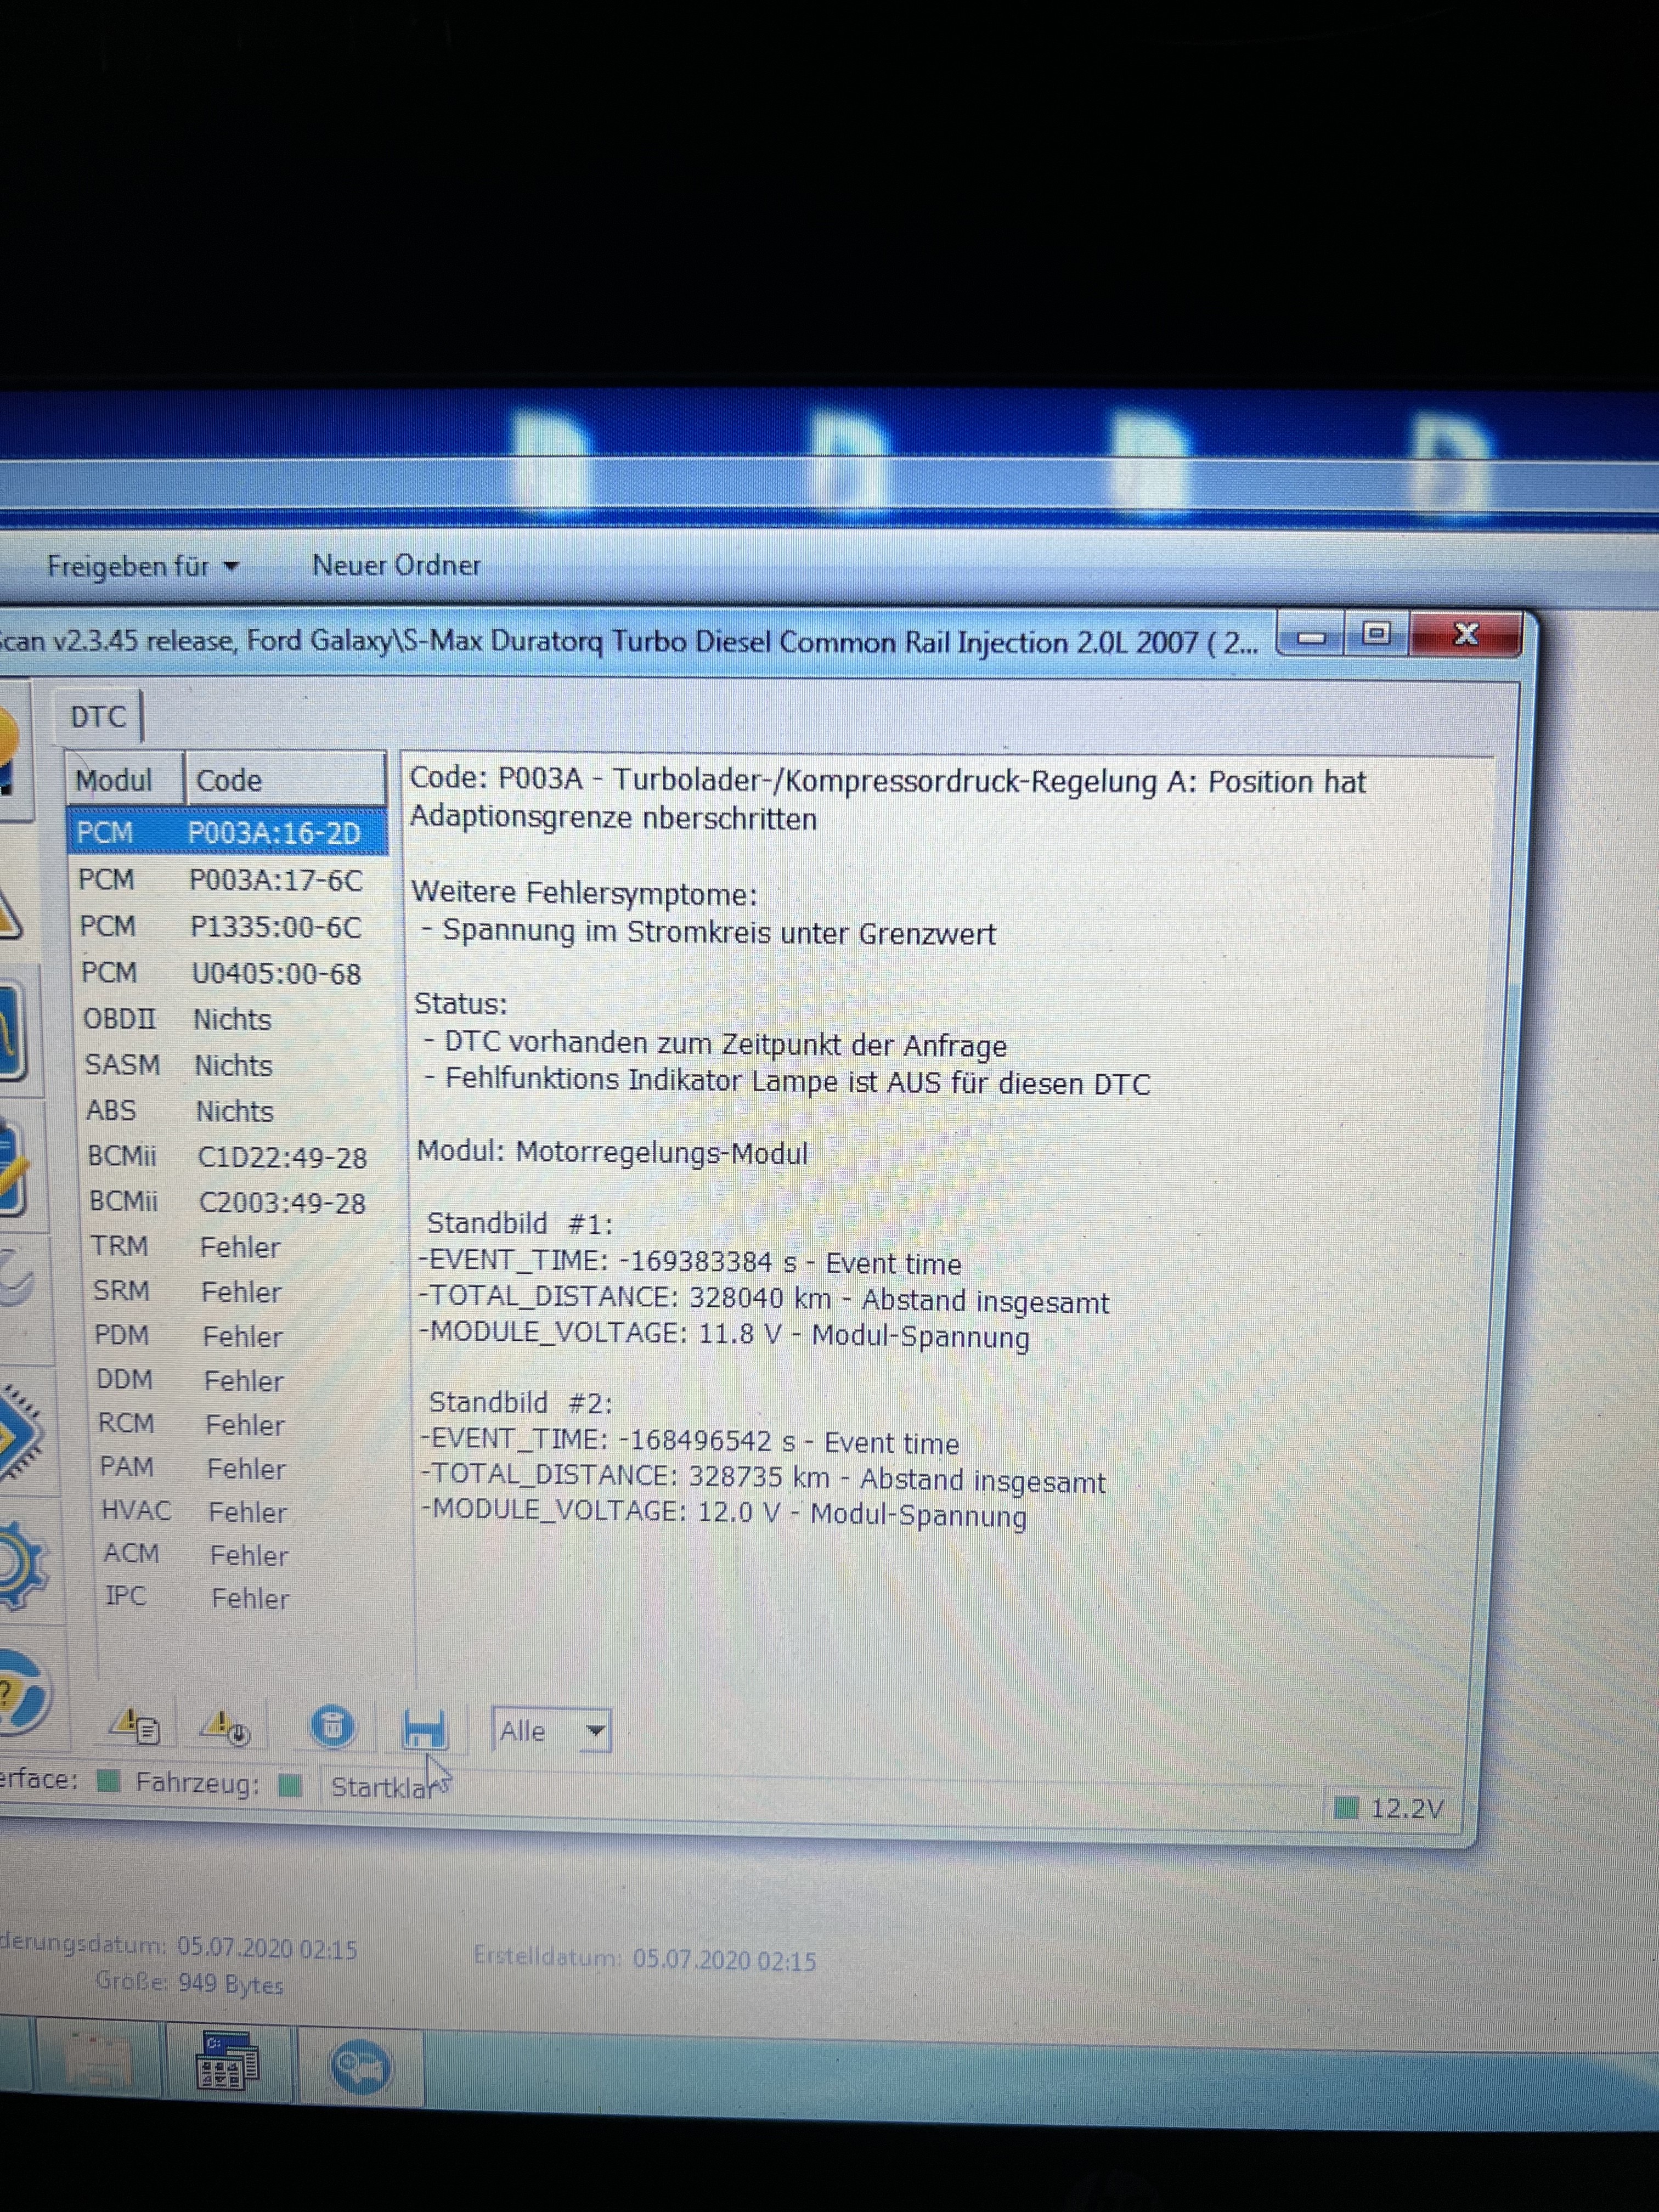Click the Code column header
Viewport: 1659px width, 2212px height.
(284, 780)
